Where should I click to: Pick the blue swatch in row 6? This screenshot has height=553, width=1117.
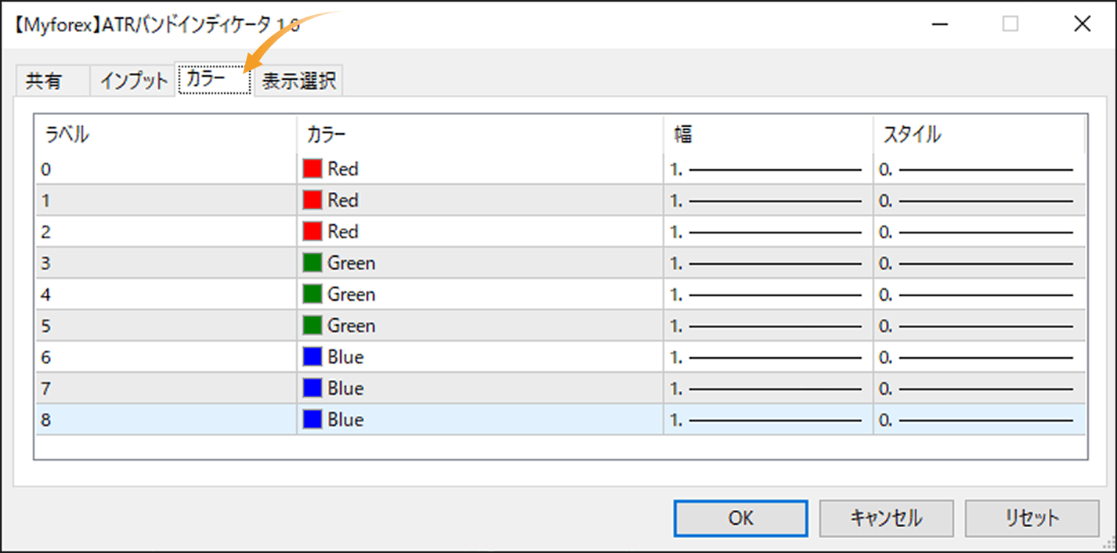(x=313, y=356)
